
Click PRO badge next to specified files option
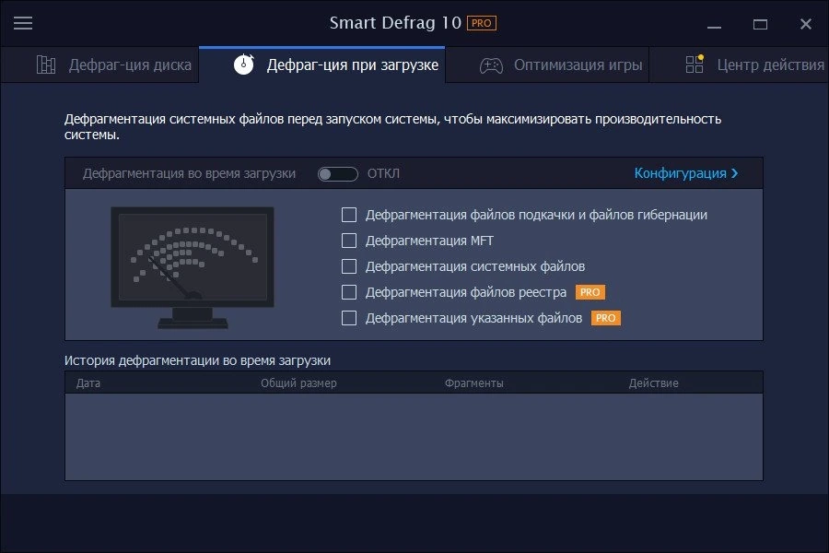pos(605,318)
